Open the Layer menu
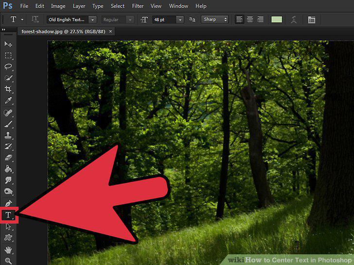The width and height of the screenshot is (354, 265). coord(79,6)
